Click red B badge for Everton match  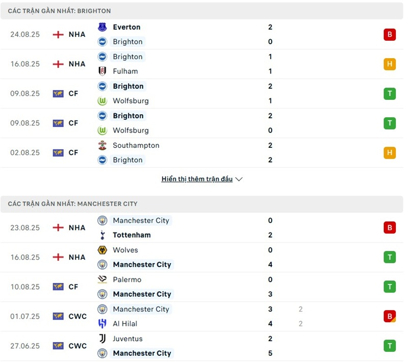tap(390, 35)
